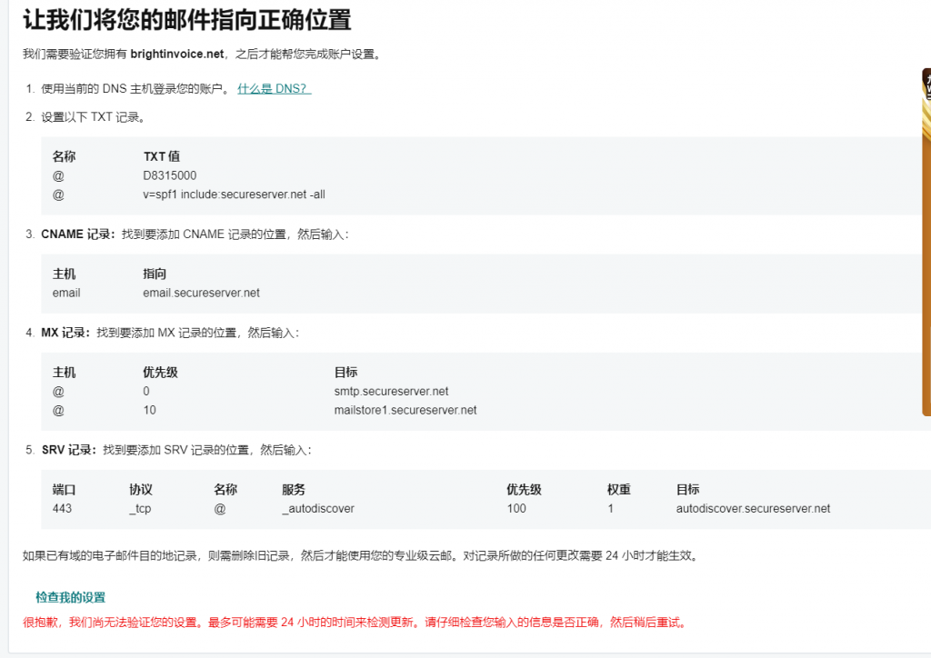The width and height of the screenshot is (931, 658).
Task: Click the SRV service value _autodiscover
Action: [318, 509]
